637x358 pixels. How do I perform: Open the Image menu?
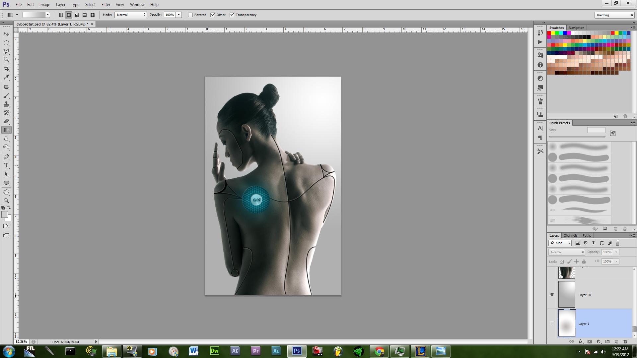click(x=44, y=5)
